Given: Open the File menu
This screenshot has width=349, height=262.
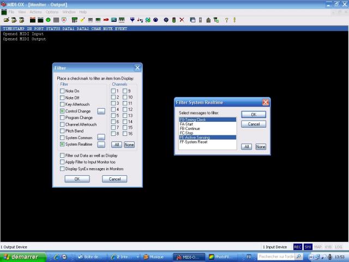Looking at the screenshot, I should [11, 12].
